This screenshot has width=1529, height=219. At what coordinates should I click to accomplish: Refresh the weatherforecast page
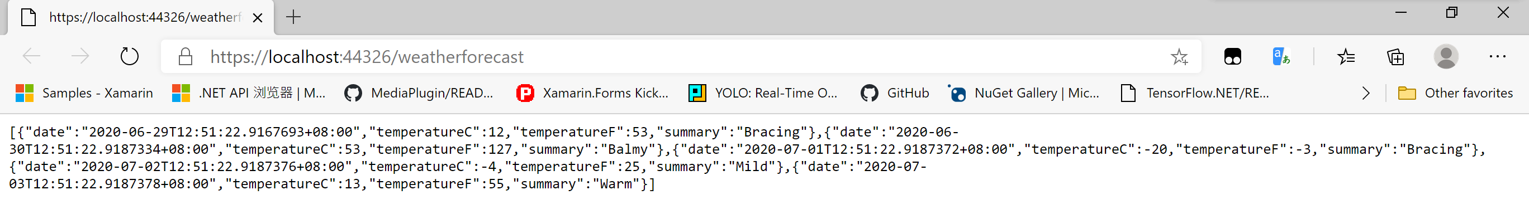pyautogui.click(x=129, y=57)
